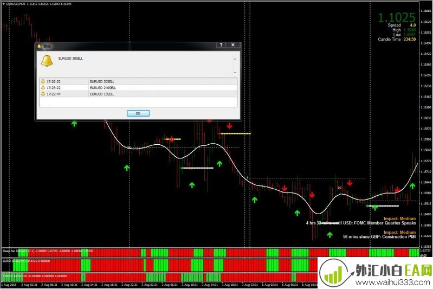Viewport: 433px width, 289px height.
Task: Click the large 1.1025 price readout
Action: click(x=397, y=17)
